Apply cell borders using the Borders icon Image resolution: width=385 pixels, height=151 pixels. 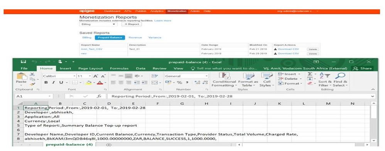coord(74,83)
